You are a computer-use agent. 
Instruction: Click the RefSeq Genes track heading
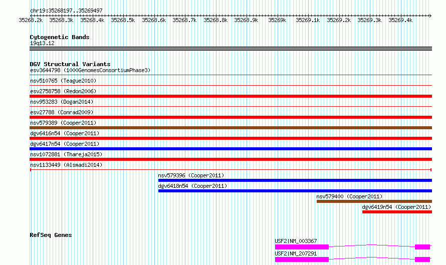pyautogui.click(x=51, y=235)
